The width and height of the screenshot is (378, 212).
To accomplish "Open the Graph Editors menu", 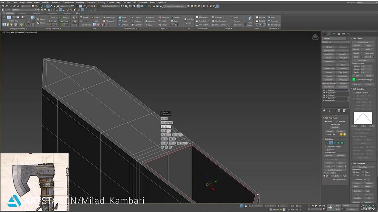I will pos(68,2).
